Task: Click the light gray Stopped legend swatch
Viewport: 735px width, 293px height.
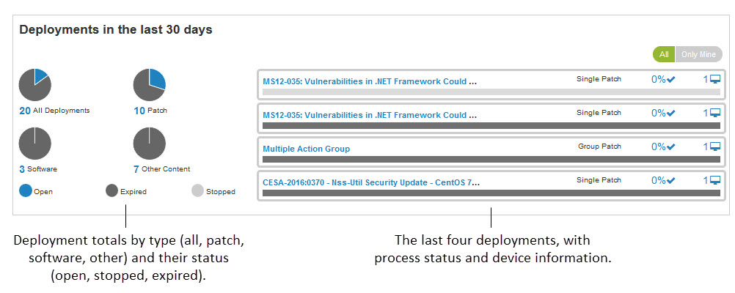Action: tap(197, 191)
